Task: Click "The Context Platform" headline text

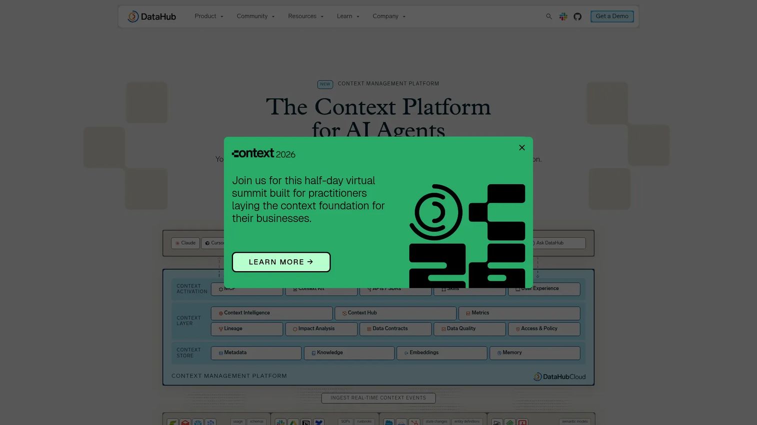Action: 378,107
